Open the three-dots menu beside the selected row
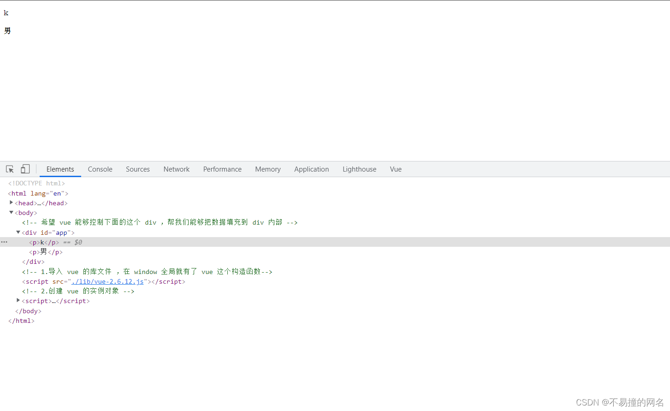Viewport: 670px width, 411px height. coord(4,242)
